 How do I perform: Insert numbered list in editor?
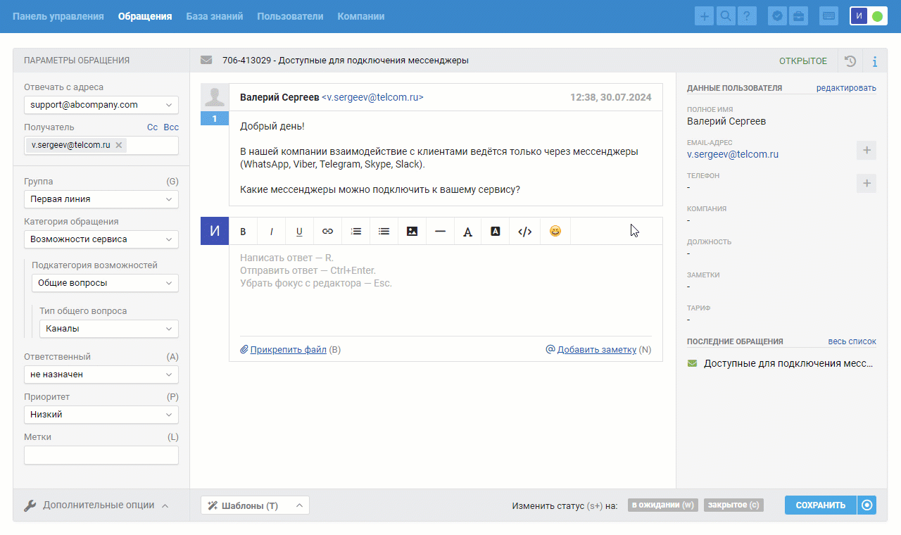[356, 231]
